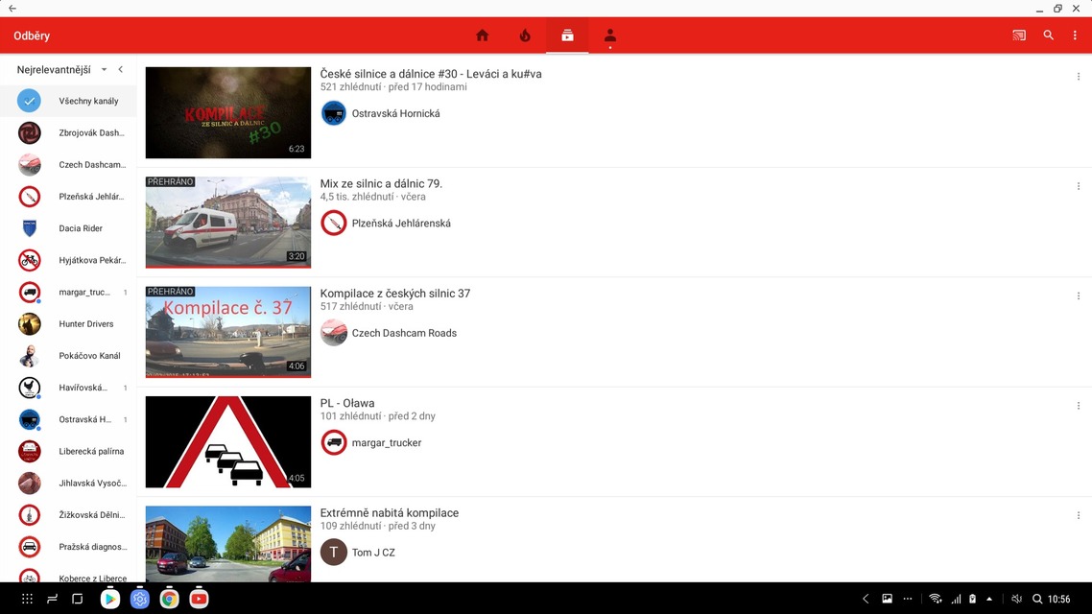Click the Cast to device icon
Image resolution: width=1092 pixels, height=614 pixels.
(x=1019, y=35)
